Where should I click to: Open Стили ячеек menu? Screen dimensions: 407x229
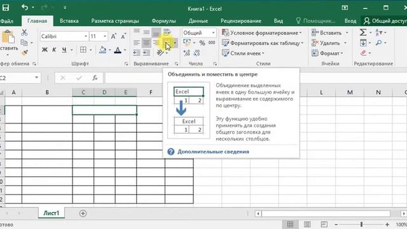[243, 53]
